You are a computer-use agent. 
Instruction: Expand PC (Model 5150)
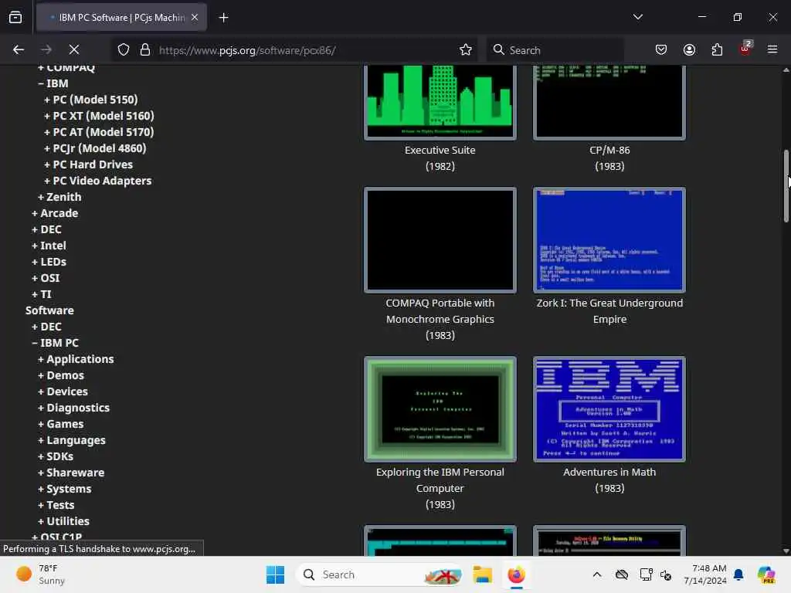pos(91,100)
